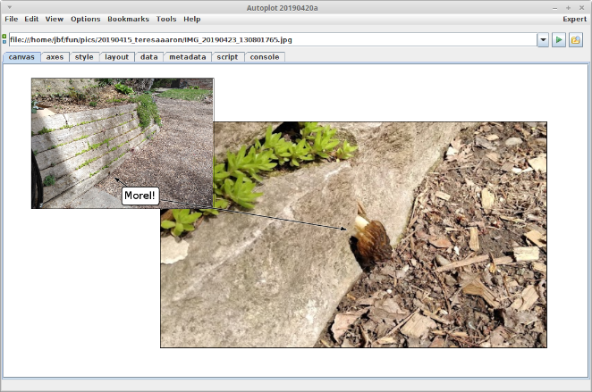Switch to the console tab
The height and width of the screenshot is (392, 592).
click(x=265, y=57)
